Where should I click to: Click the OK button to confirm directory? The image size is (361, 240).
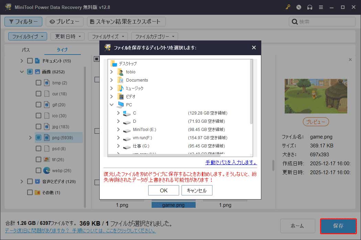[x=163, y=190]
